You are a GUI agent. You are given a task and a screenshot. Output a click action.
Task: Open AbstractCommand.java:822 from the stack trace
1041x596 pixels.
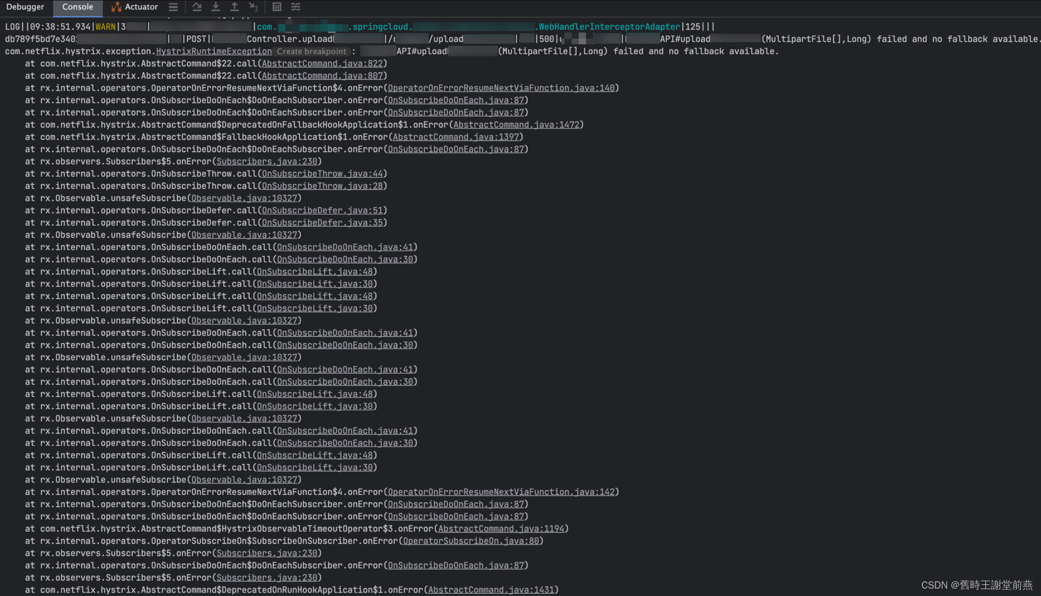[x=322, y=63]
